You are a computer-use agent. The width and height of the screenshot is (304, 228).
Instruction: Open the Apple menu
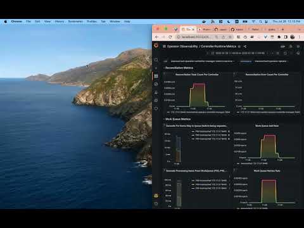pos(6,22)
